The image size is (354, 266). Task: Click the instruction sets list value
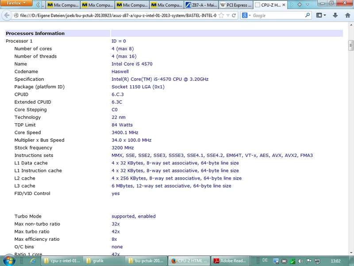(212, 156)
